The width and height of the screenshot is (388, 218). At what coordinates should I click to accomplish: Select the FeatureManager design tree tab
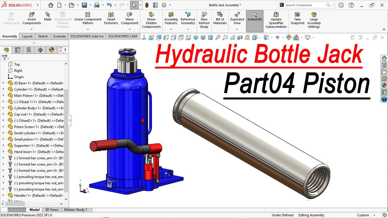[6, 50]
